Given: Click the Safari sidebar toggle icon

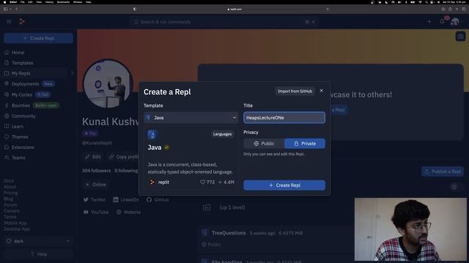Looking at the screenshot, I should point(6,9).
